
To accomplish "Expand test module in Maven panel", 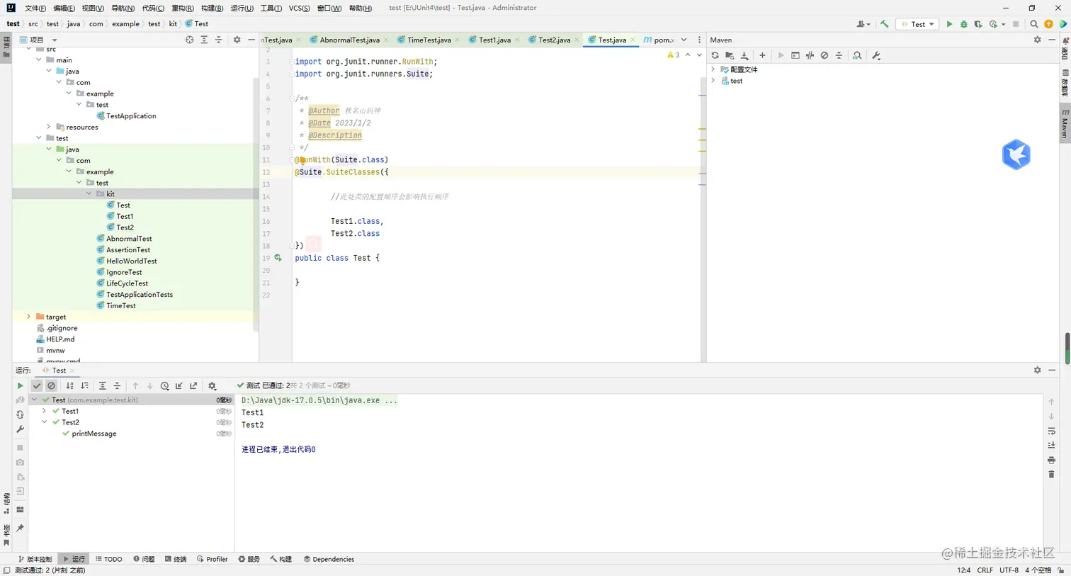I will click(x=713, y=81).
